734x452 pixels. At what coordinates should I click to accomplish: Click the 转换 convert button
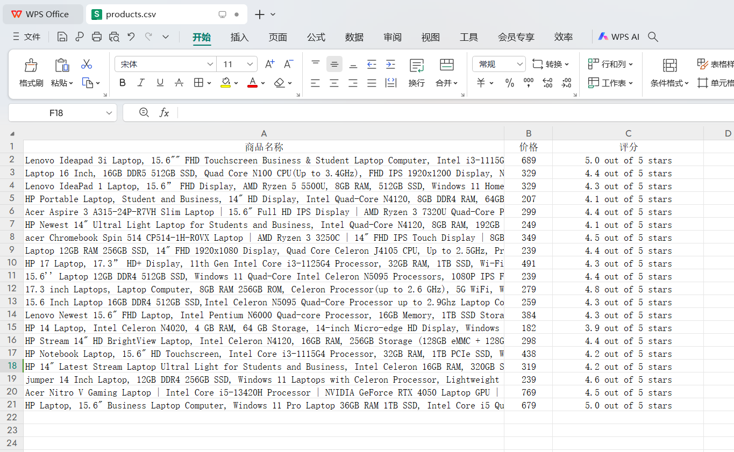coord(550,64)
